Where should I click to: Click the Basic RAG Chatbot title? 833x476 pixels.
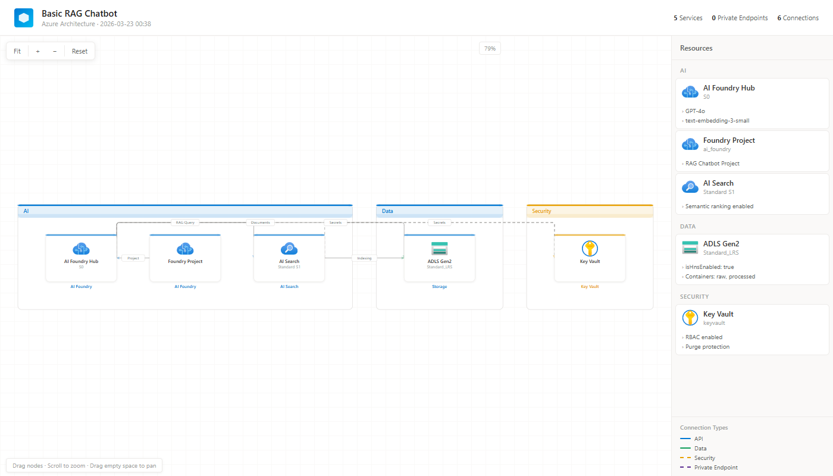[x=79, y=13]
